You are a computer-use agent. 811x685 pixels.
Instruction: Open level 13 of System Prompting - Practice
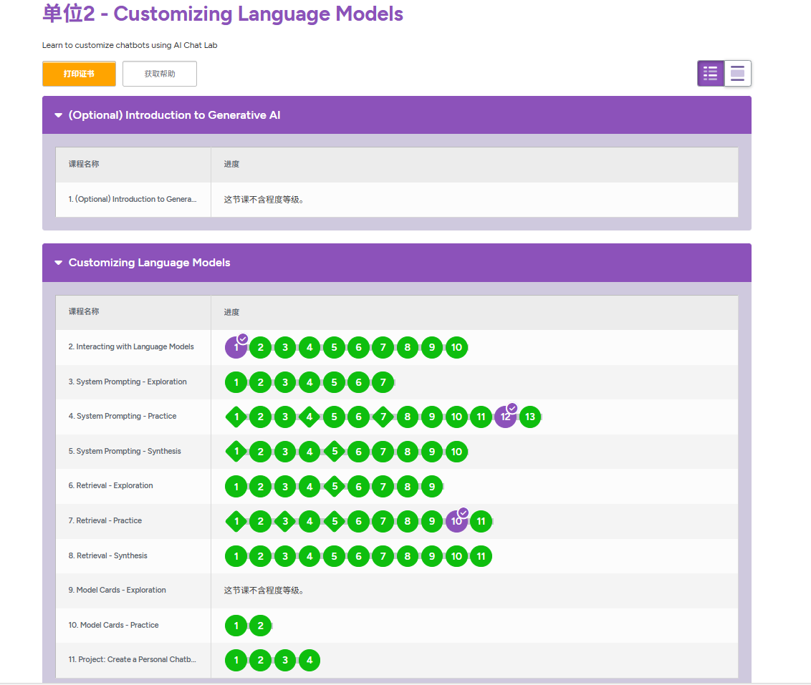(x=530, y=417)
